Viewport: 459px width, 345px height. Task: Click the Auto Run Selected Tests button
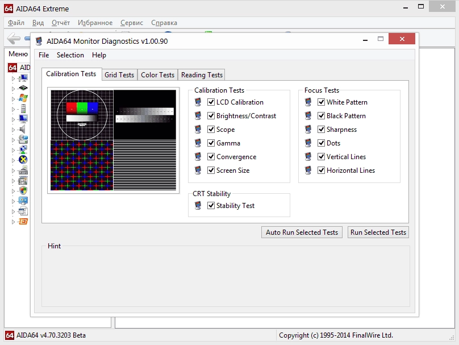coord(302,232)
